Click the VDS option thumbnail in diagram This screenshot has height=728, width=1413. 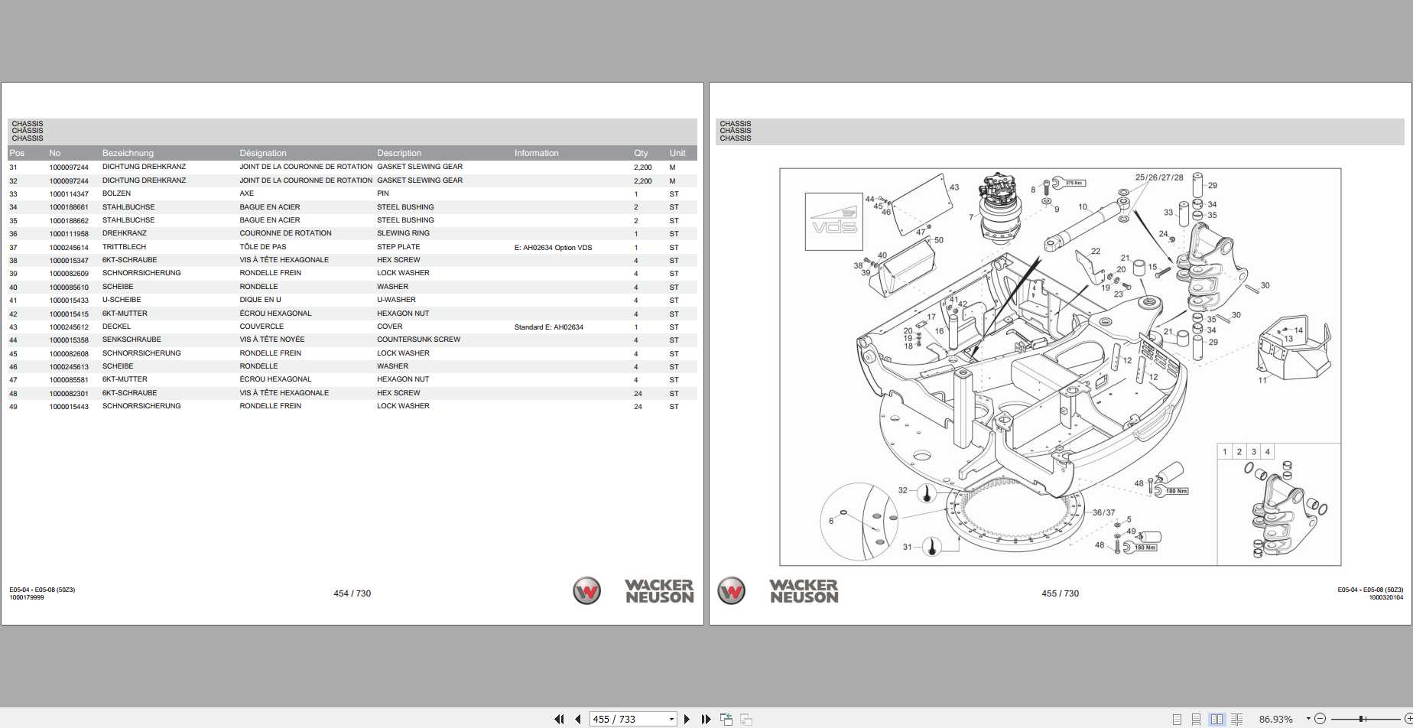(834, 222)
